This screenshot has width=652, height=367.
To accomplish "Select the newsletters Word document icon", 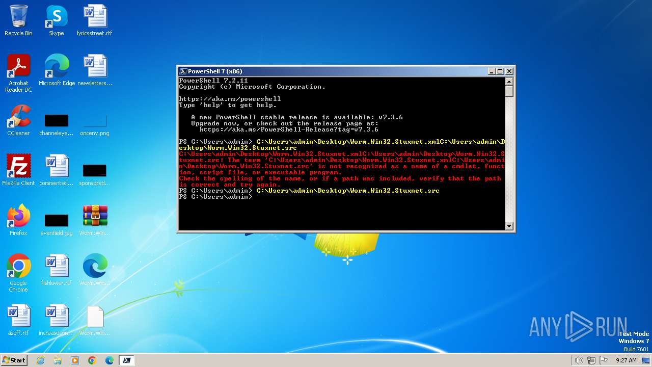I will point(95,70).
